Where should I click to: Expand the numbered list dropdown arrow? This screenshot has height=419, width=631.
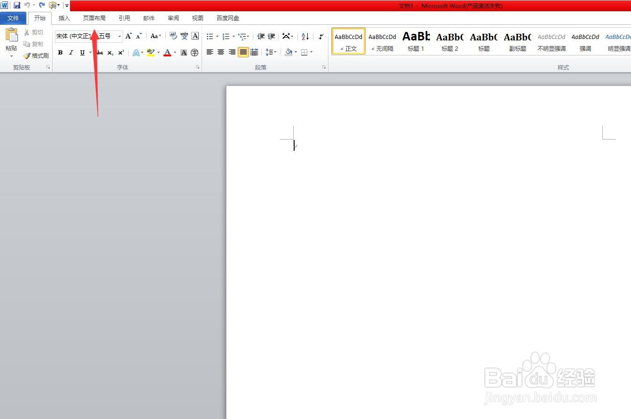tap(234, 37)
